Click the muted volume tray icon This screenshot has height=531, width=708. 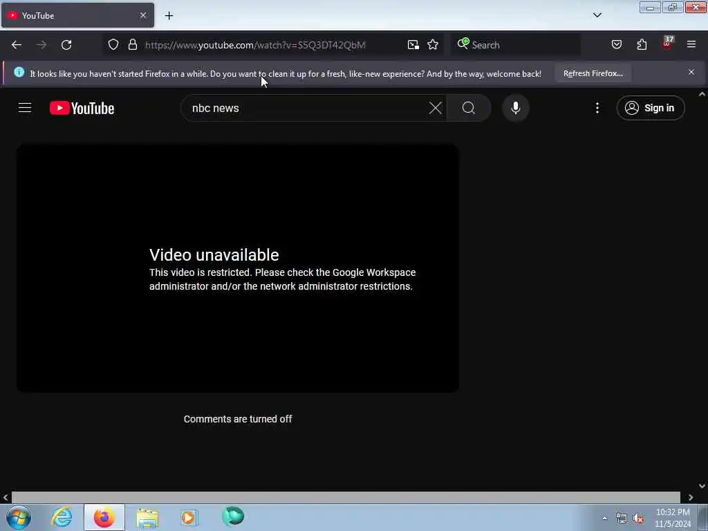tap(638, 519)
